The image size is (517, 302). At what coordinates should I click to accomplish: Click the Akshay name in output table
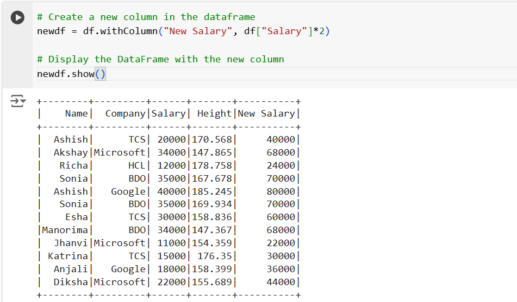70,152
